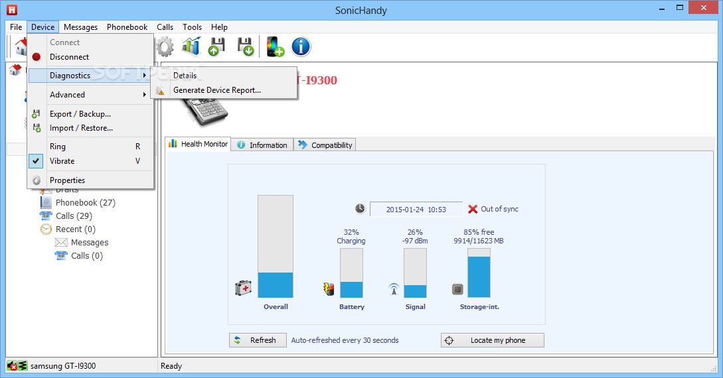723x378 pixels.
Task: Click the date time field 2015-01-24 10:53
Action: (416, 209)
